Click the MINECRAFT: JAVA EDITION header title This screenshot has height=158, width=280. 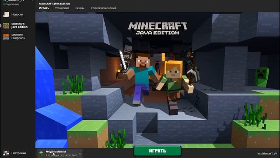click(54, 4)
